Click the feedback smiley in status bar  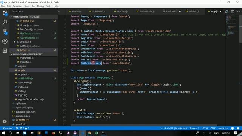[233, 128]
